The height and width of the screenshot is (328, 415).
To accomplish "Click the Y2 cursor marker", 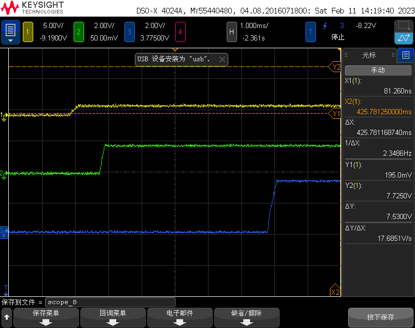I will (335, 67).
